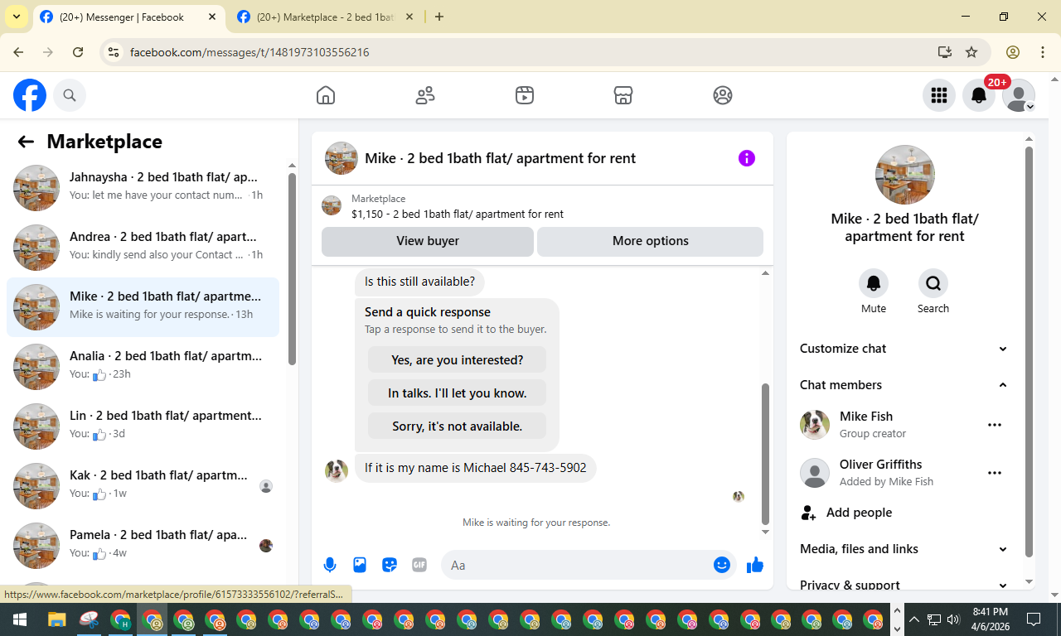Click the conversation list scrollbar
Viewport: 1061px width, 636px height.
(x=292, y=269)
